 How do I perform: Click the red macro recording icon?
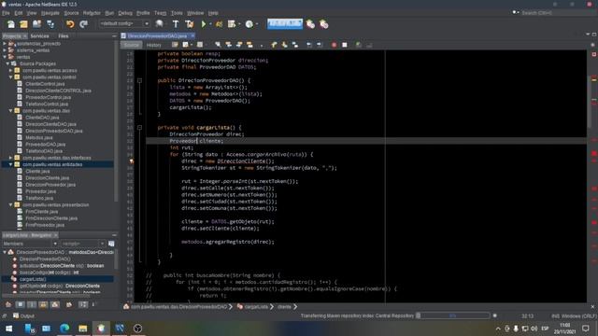(334, 45)
